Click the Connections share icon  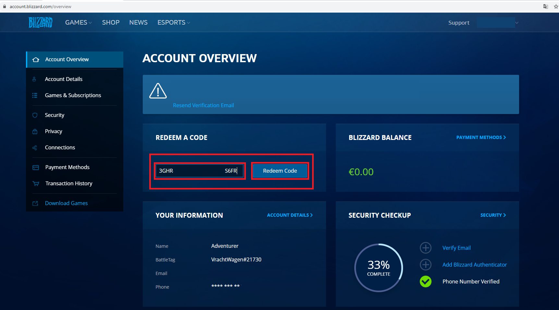35,148
